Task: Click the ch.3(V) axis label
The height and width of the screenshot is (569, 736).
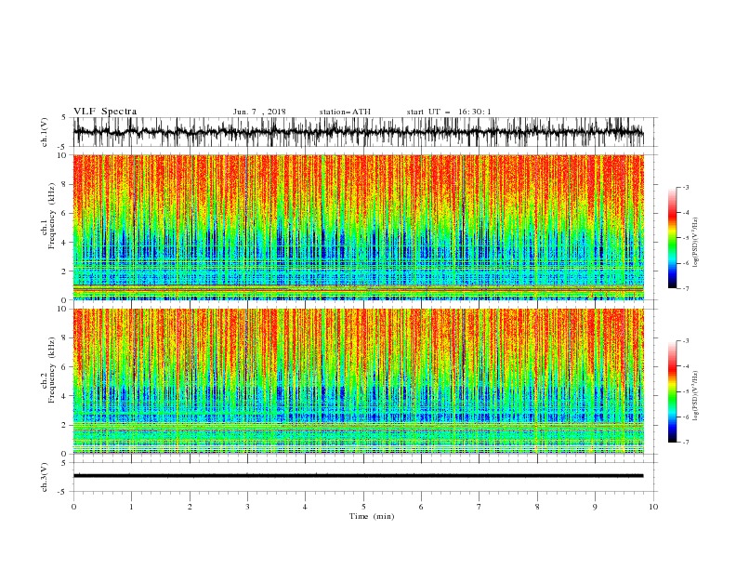Action: (x=45, y=477)
